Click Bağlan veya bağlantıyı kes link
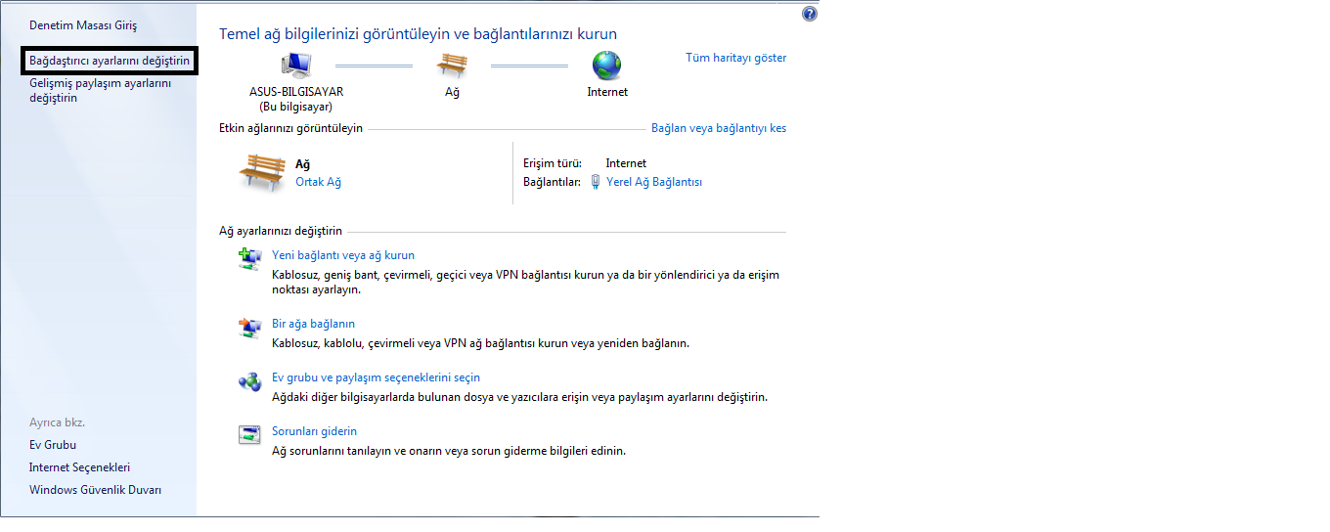Viewport: 1330px width, 532px height. (719, 128)
